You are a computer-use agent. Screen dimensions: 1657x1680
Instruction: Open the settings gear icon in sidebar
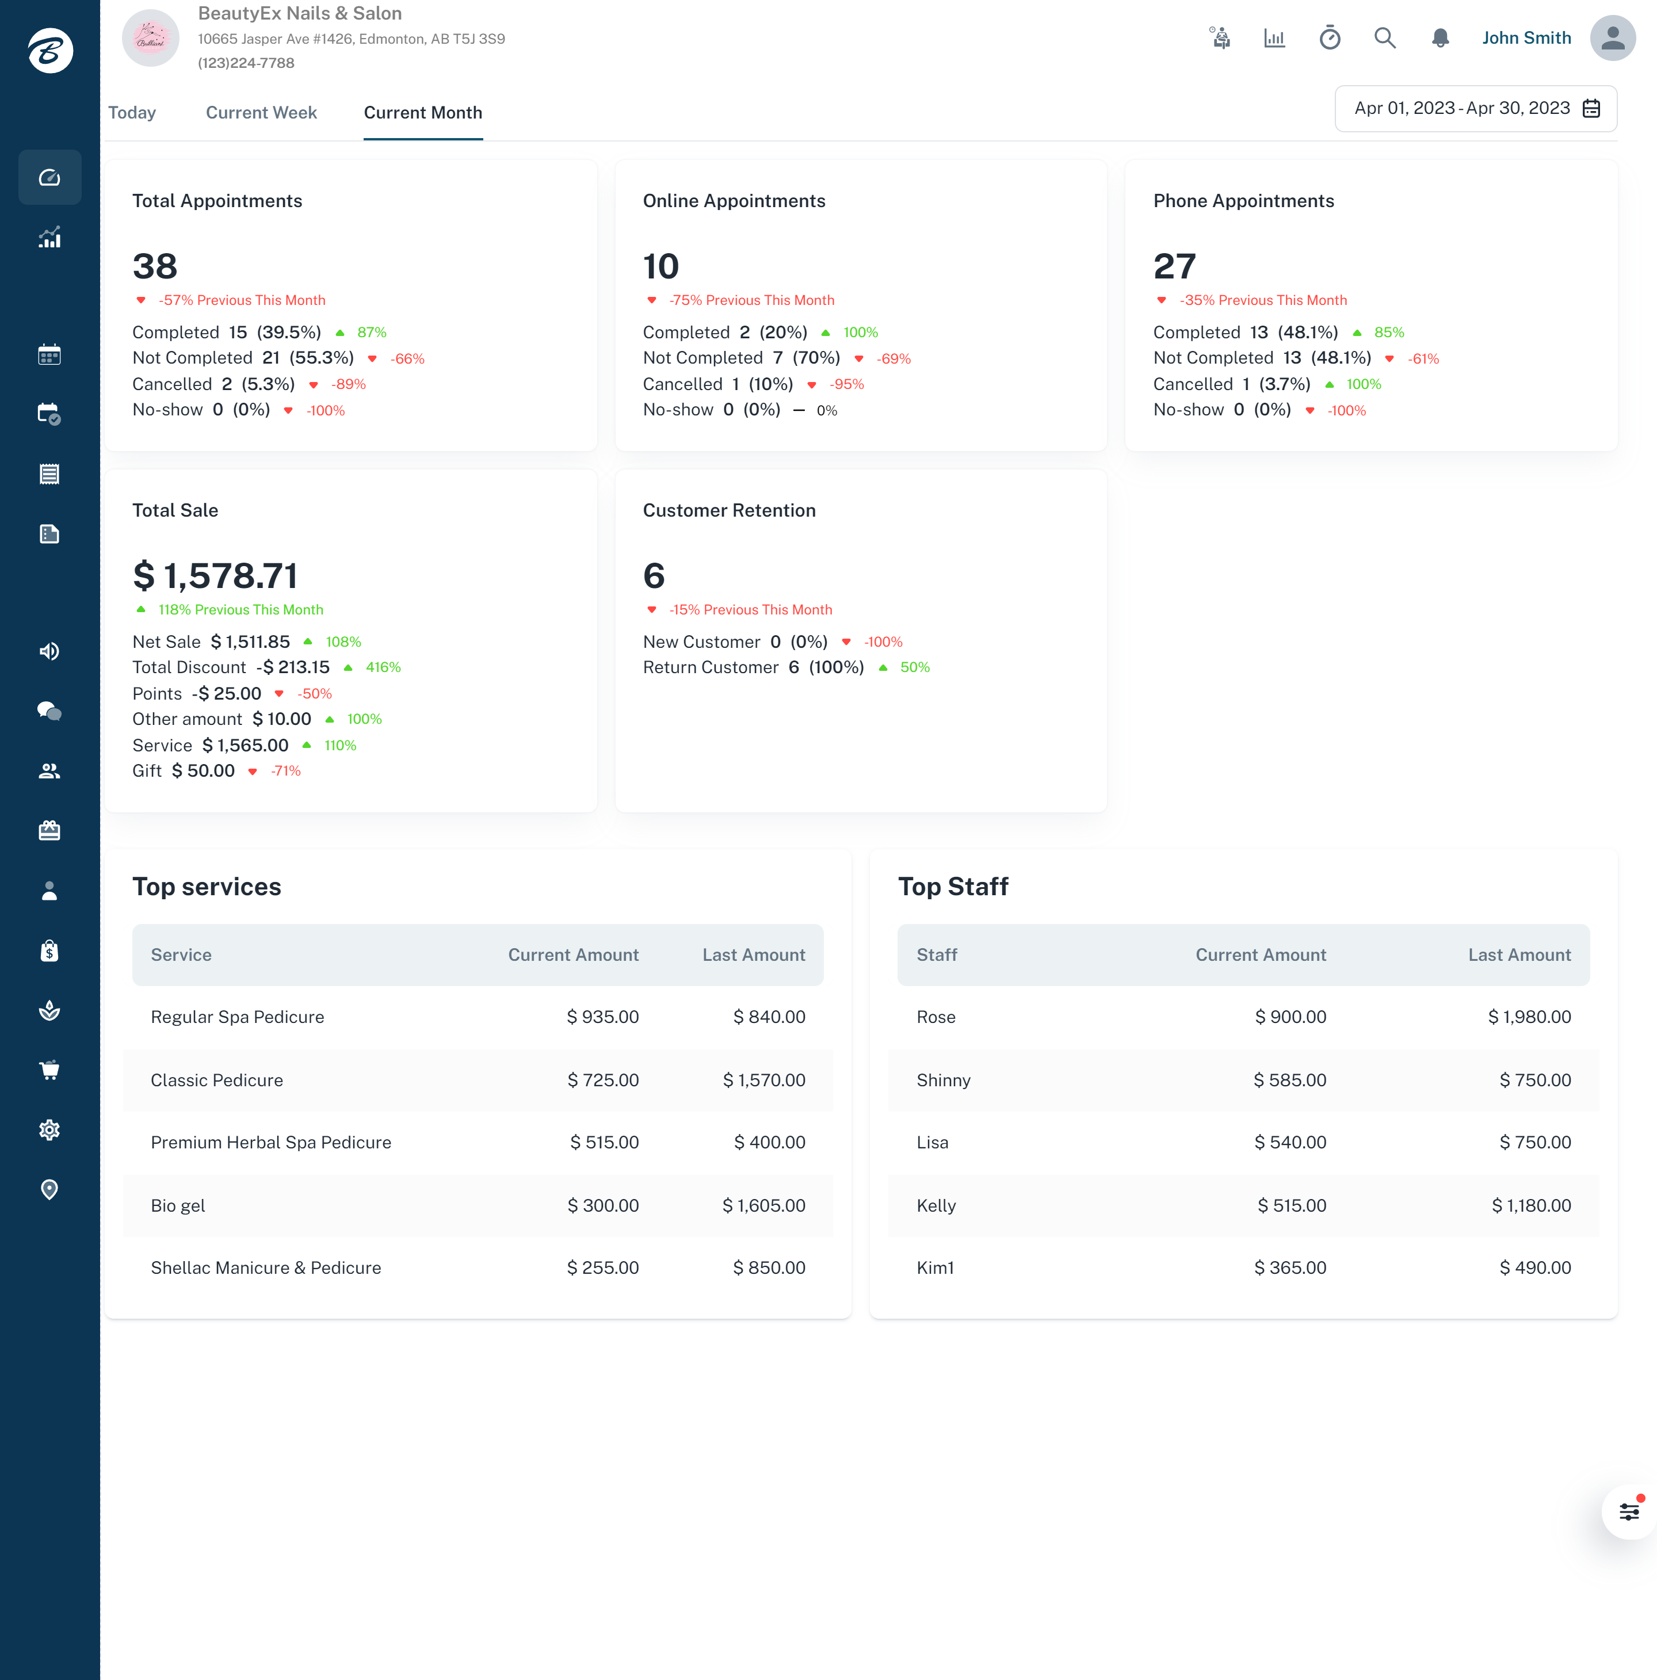[x=49, y=1129]
